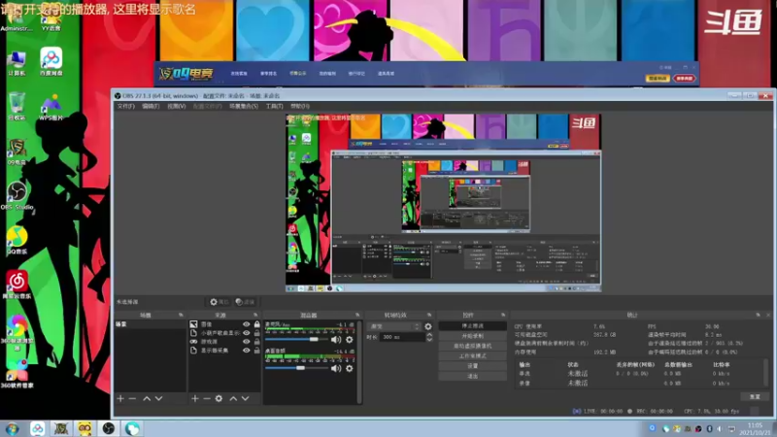Open transition properties gear icon
Viewport: 777px width, 437px height.
[428, 326]
